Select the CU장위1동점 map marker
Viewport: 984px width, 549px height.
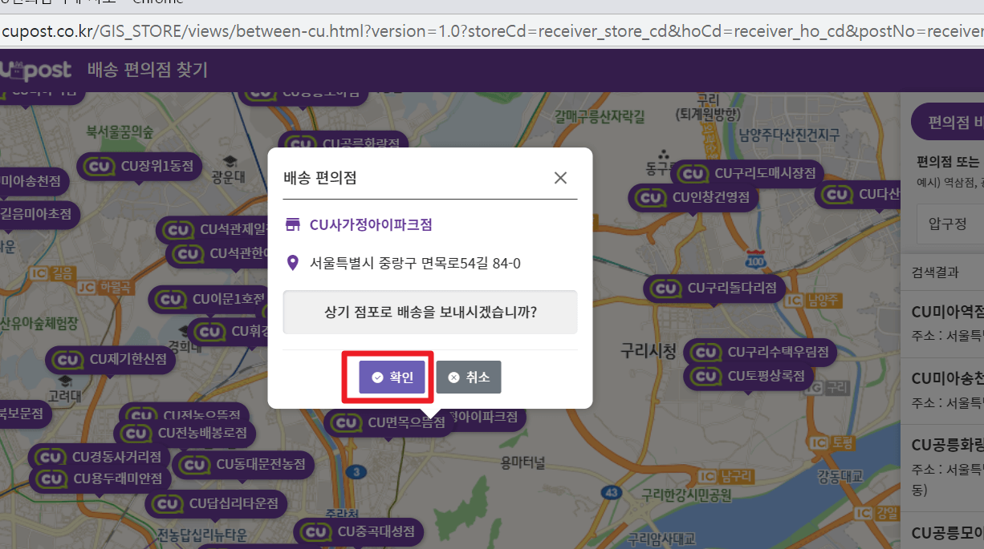coord(140,166)
